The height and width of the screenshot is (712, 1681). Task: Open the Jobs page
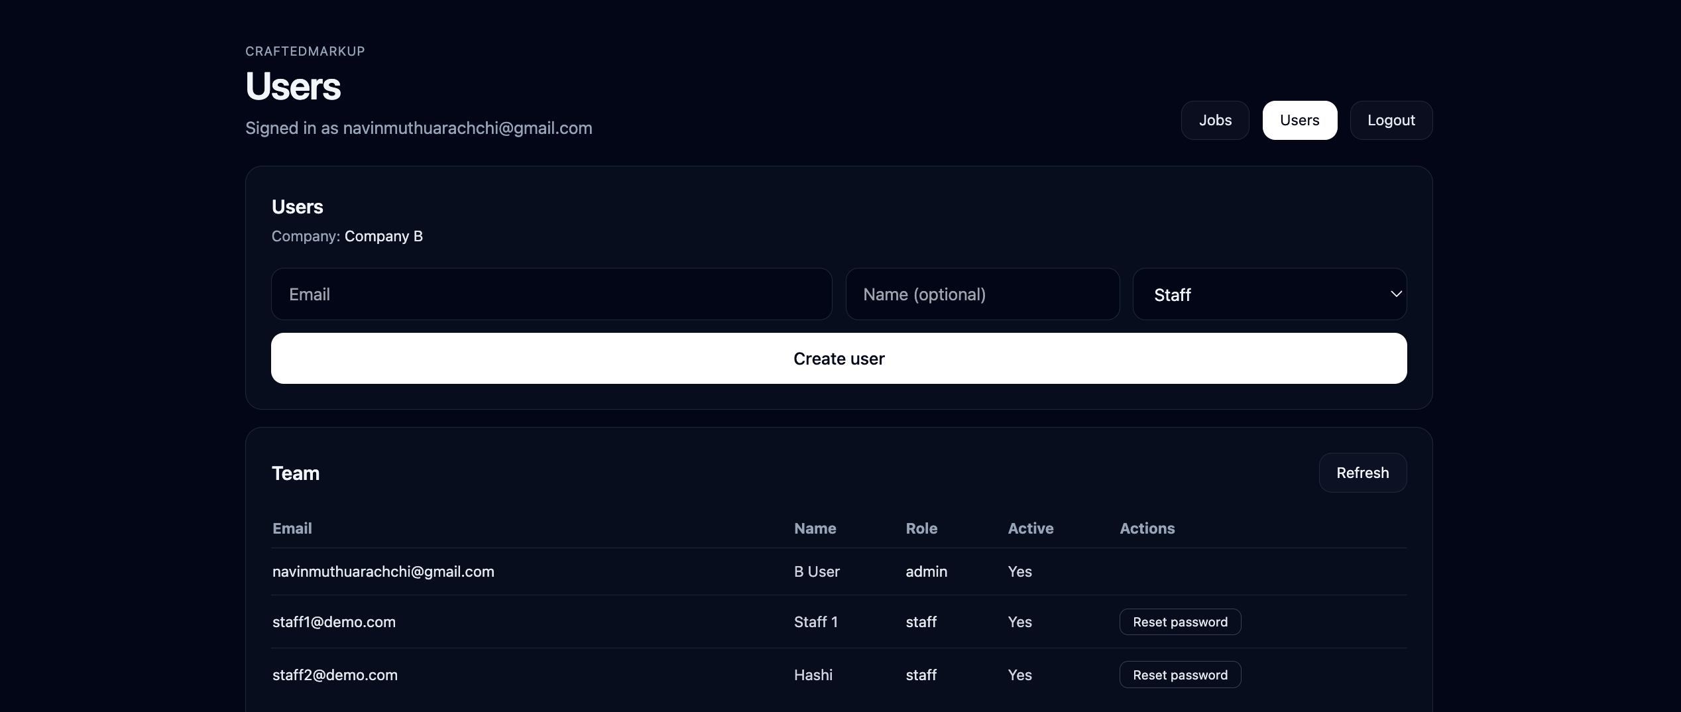tap(1215, 120)
